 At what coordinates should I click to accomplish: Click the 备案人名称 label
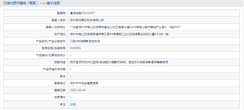tap(58, 20)
